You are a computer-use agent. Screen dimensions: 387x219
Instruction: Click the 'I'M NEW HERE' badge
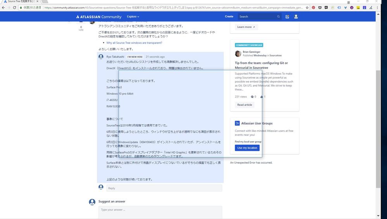click(x=135, y=56)
